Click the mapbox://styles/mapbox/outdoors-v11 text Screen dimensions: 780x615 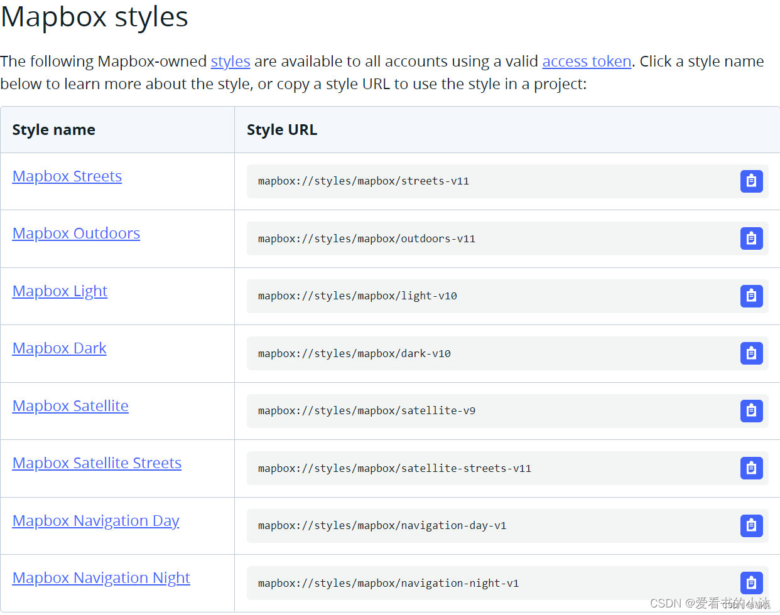tap(367, 238)
